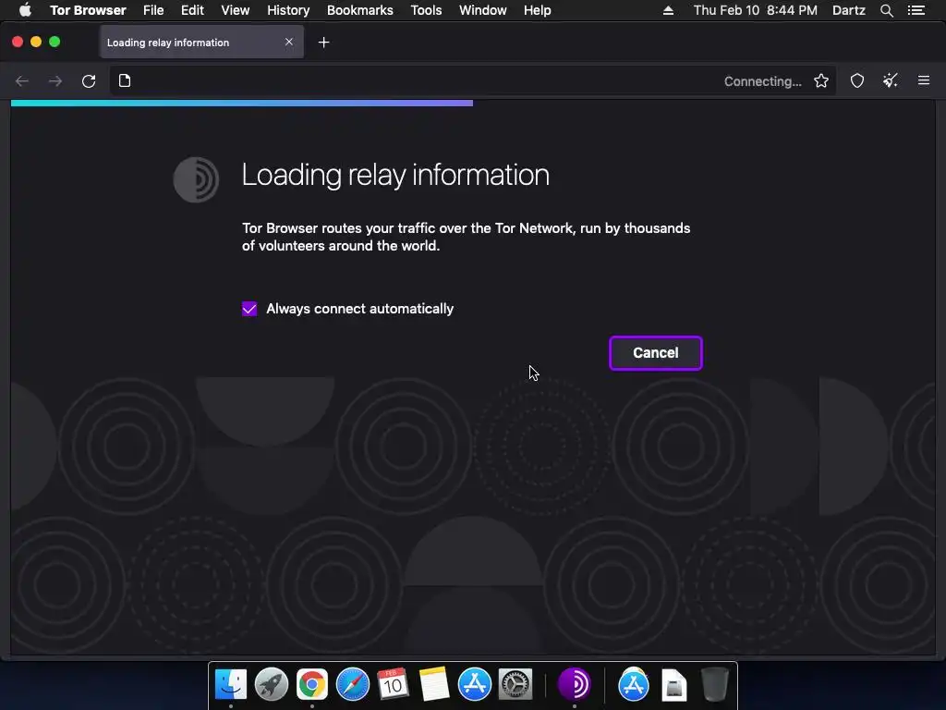
Task: Open Finder from the Dock
Action: pyautogui.click(x=230, y=684)
